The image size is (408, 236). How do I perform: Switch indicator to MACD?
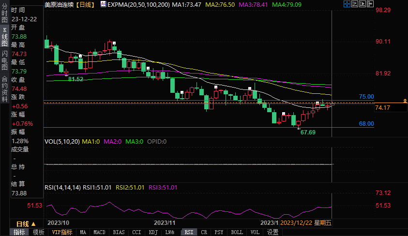[x=99, y=232]
